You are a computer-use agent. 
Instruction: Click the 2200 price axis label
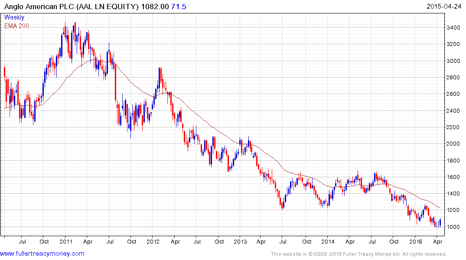tap(453, 127)
